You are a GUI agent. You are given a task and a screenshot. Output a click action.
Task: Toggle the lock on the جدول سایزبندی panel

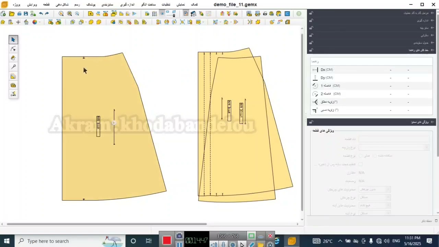[311, 43]
